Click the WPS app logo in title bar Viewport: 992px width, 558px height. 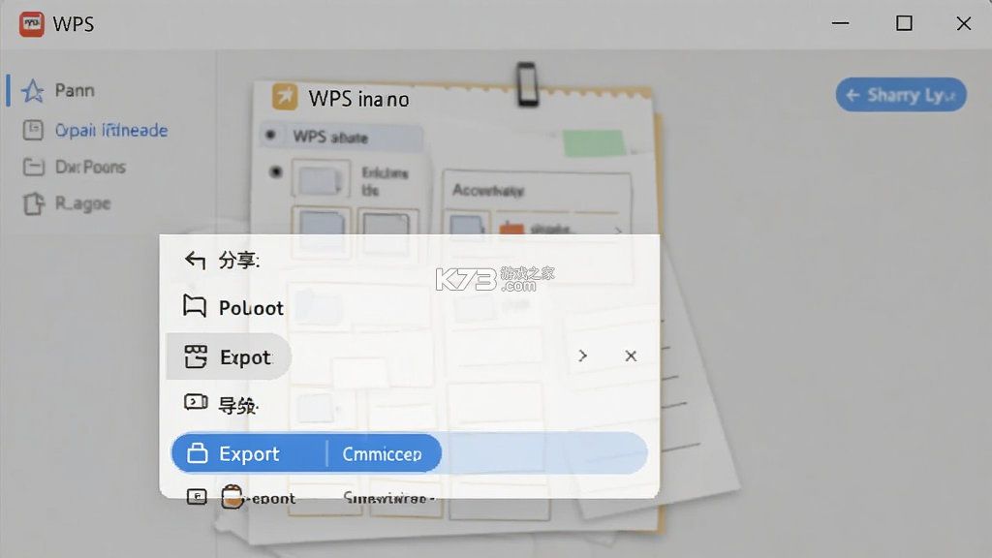tap(31, 24)
